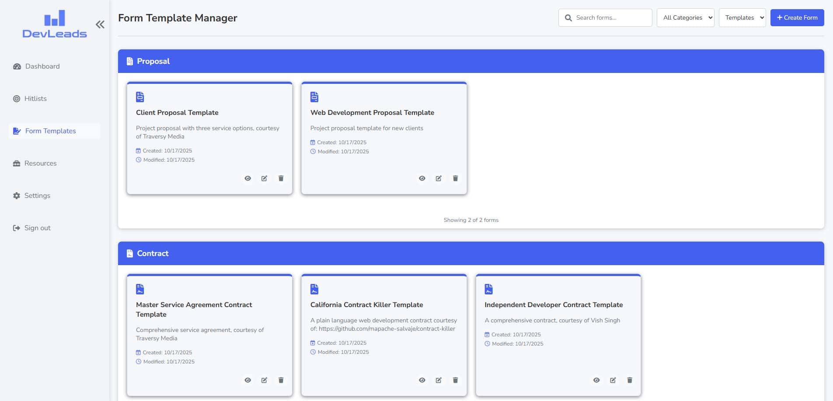This screenshot has width=833, height=401.
Task: Edit Master Service Agreement Contract Template
Action: [x=265, y=380]
